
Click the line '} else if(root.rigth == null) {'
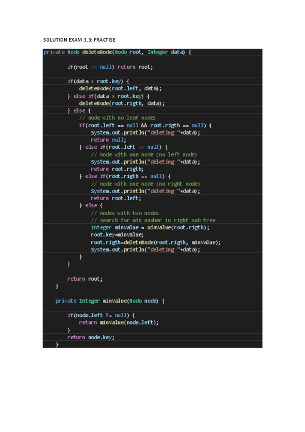tap(125, 176)
